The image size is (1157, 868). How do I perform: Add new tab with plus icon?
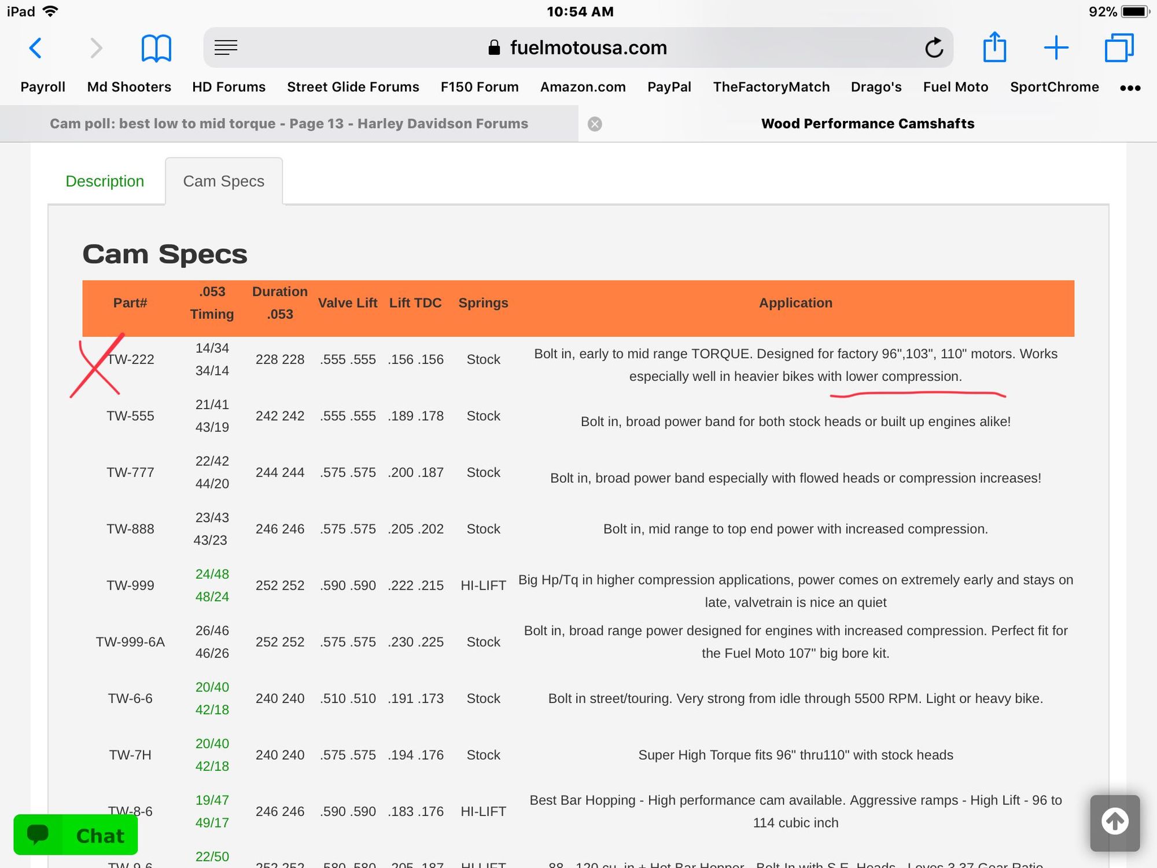pos(1056,47)
